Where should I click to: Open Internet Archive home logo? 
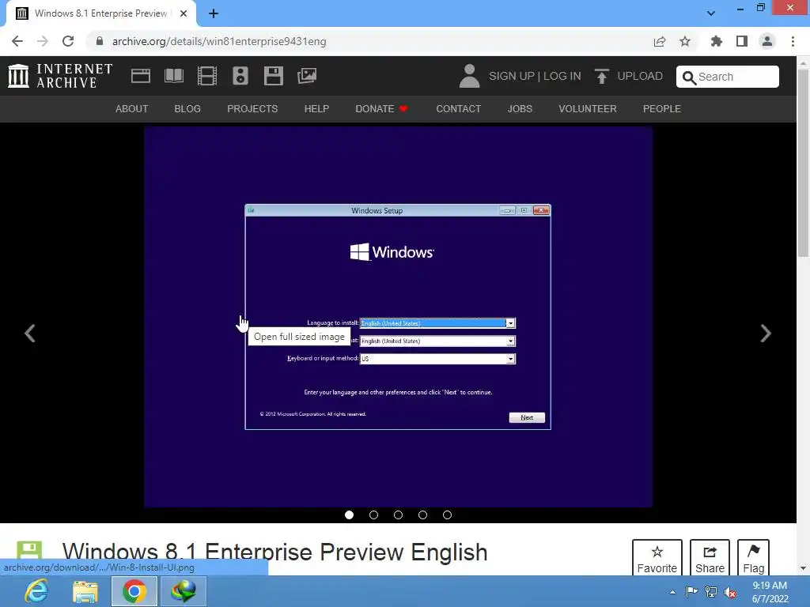(60, 76)
